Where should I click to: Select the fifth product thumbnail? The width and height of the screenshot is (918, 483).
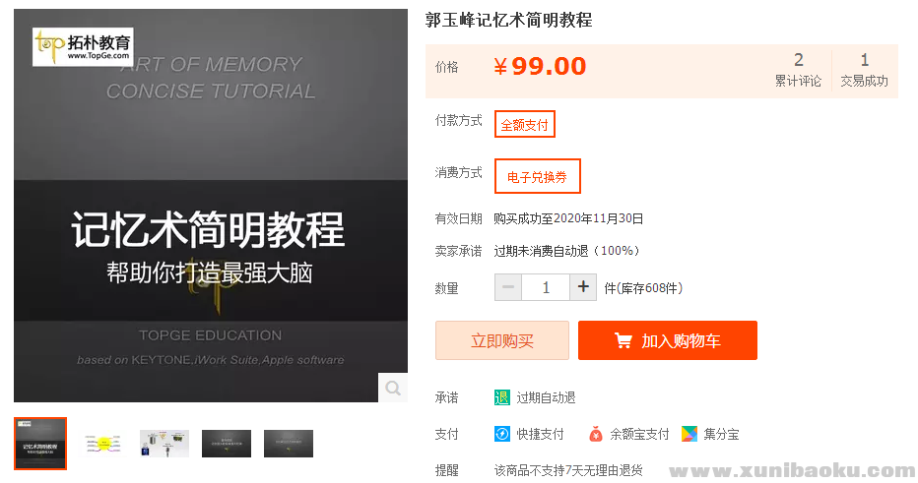[x=289, y=444]
